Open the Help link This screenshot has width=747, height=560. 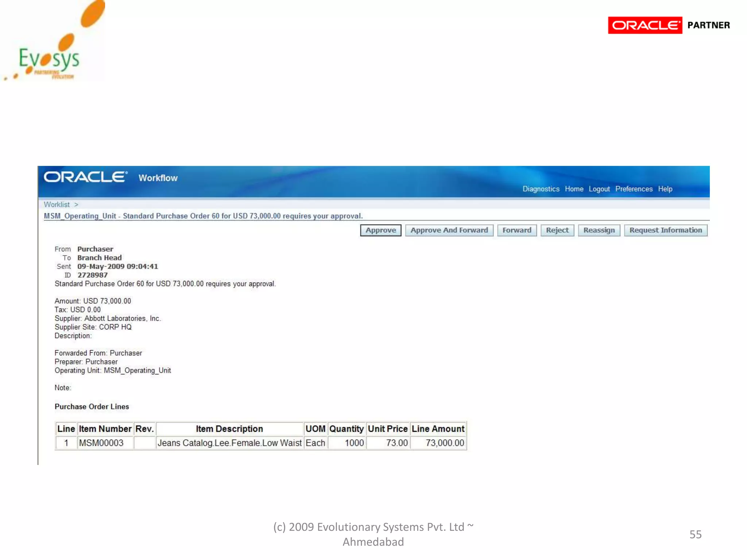pyautogui.click(x=665, y=189)
